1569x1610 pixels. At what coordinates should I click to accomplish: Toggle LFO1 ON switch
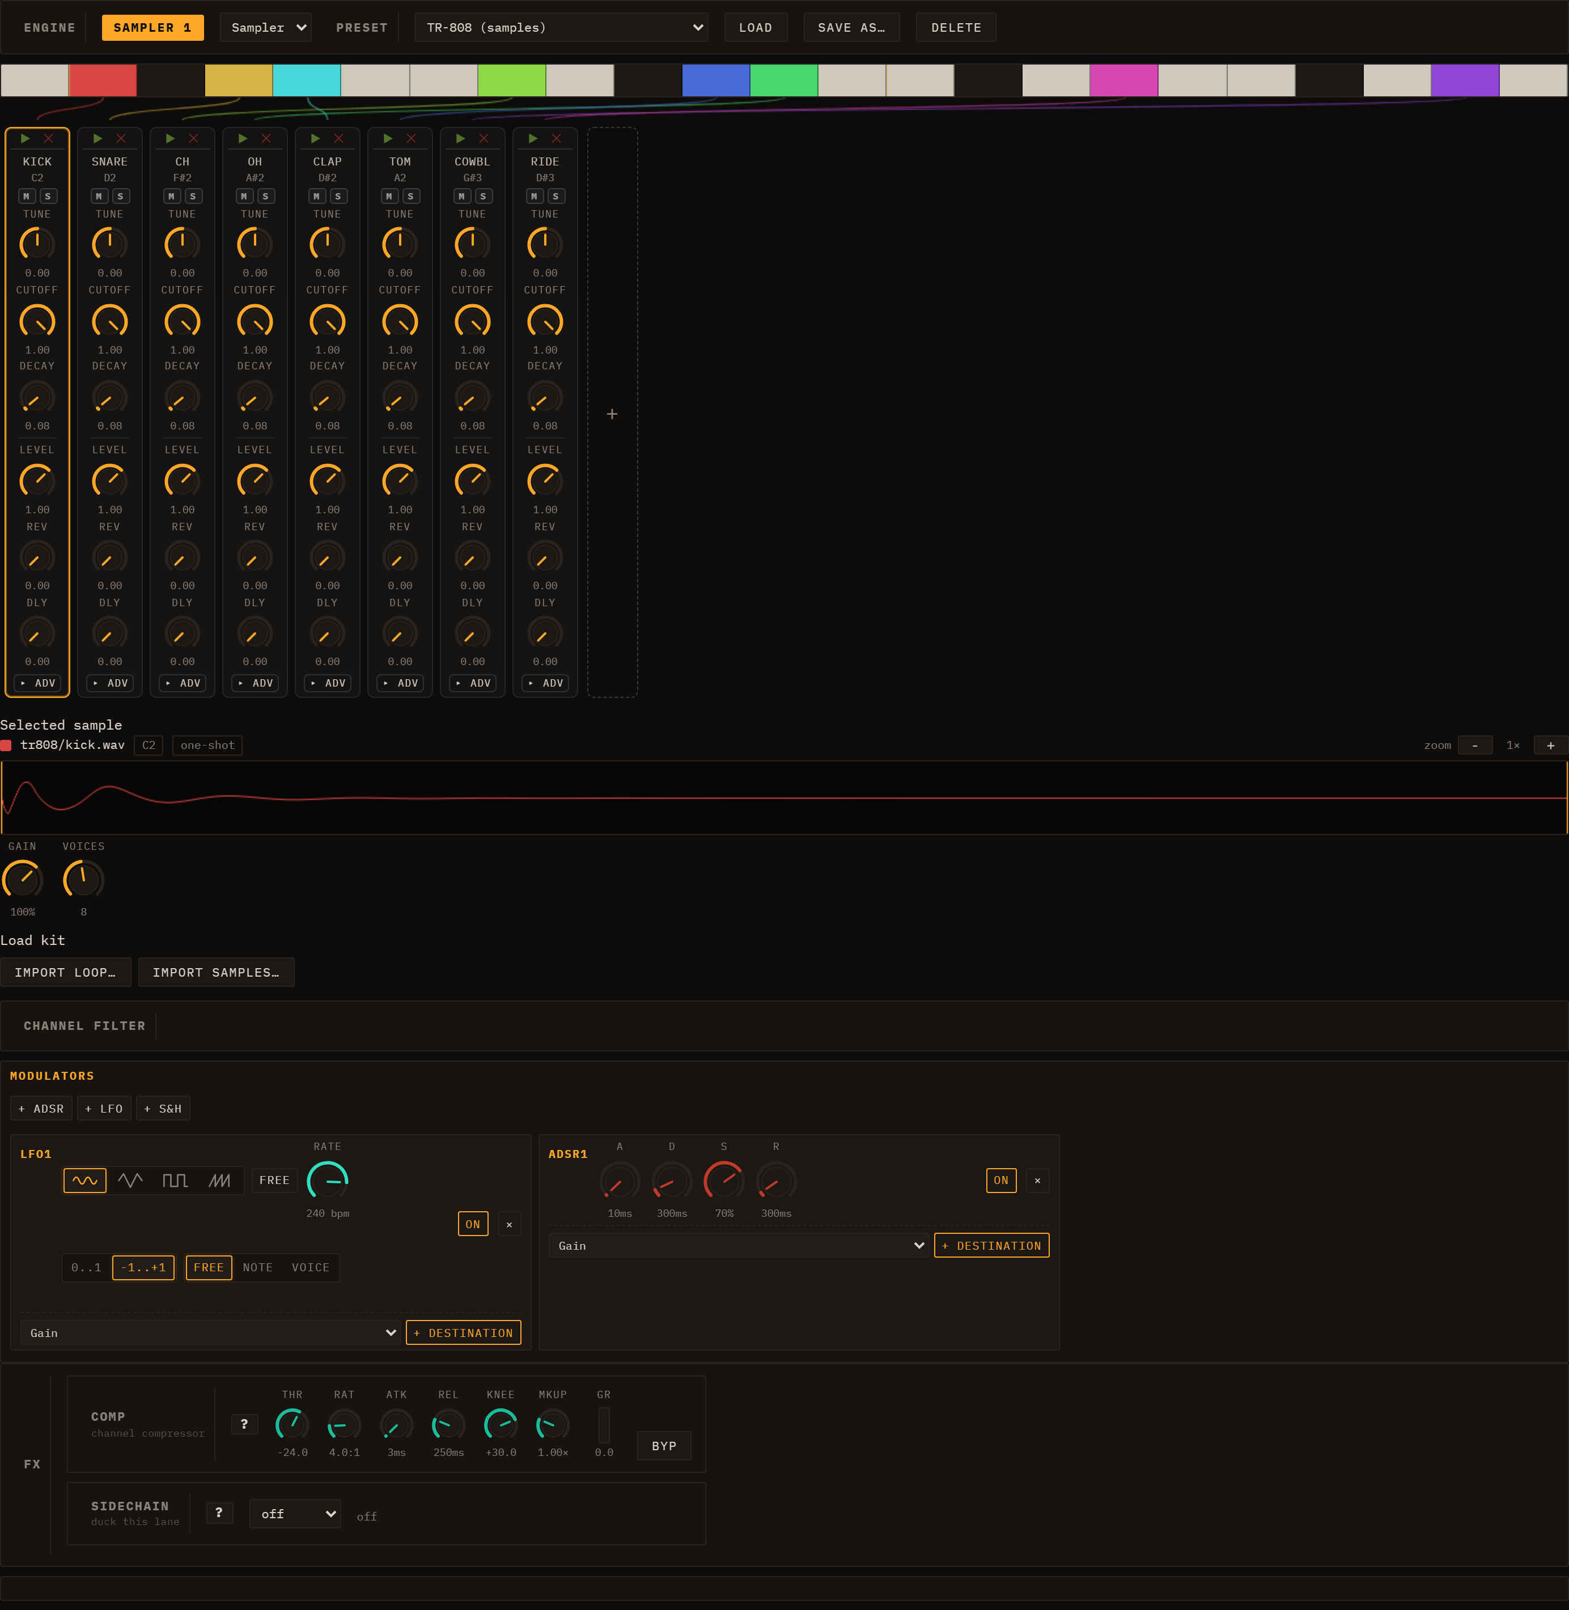[x=473, y=1224]
